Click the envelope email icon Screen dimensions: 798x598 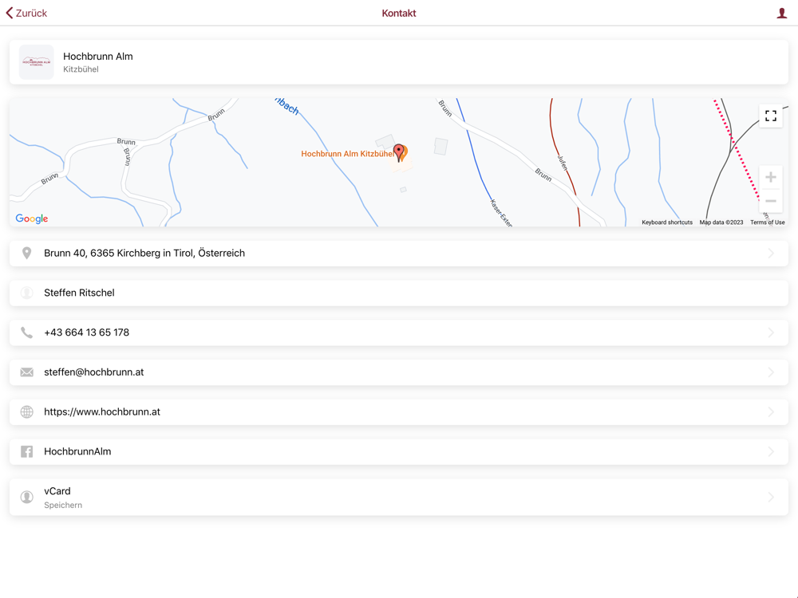(26, 372)
